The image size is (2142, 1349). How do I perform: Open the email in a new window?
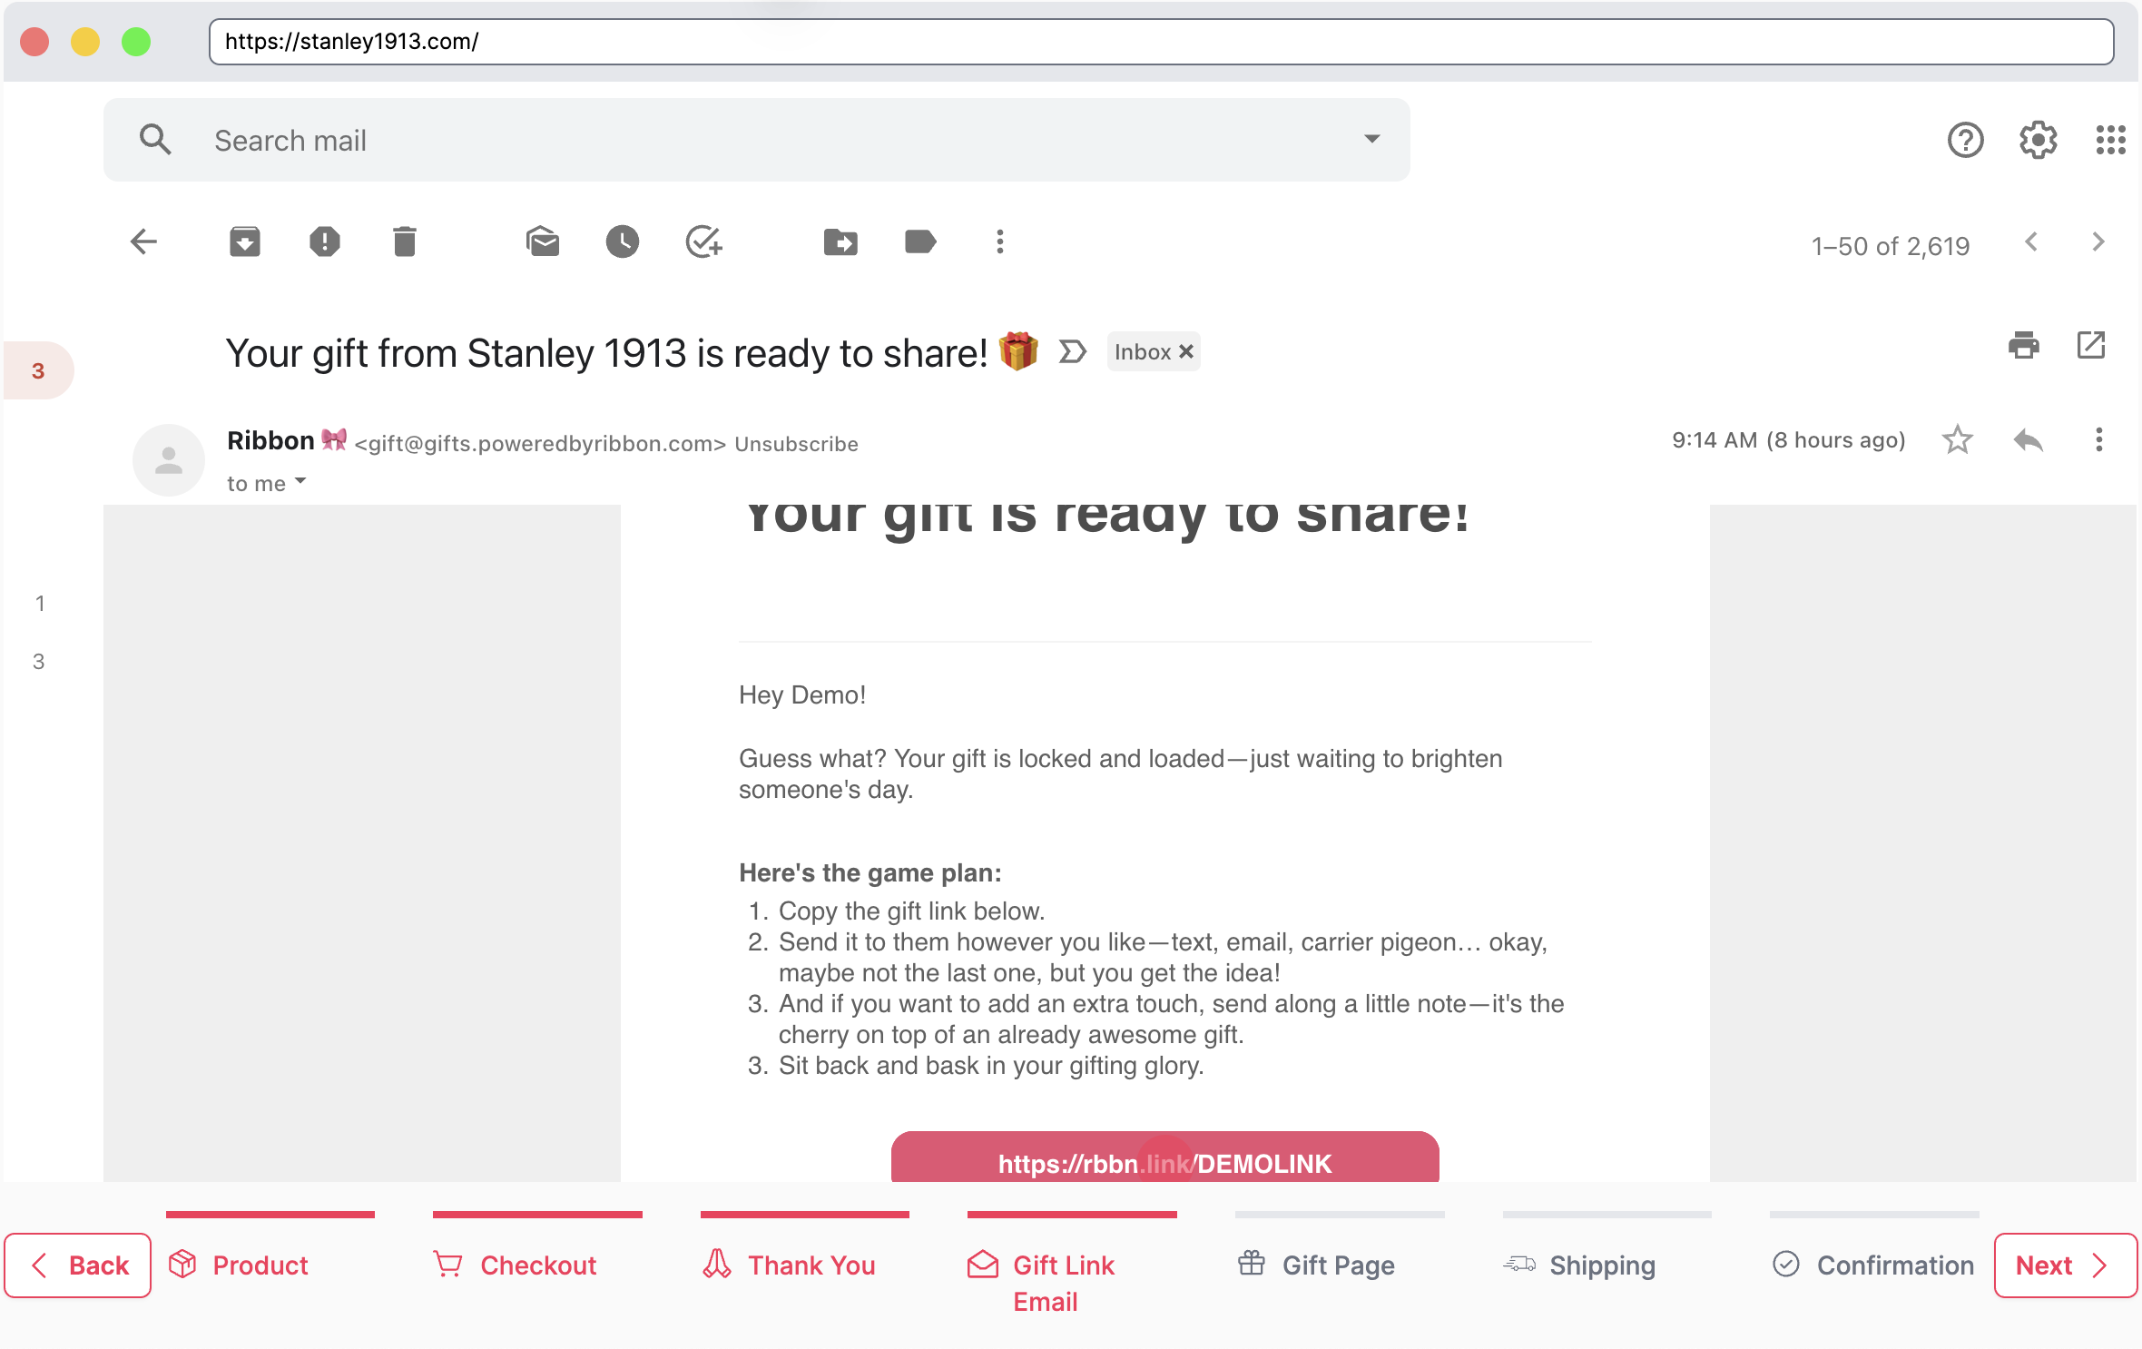(2091, 345)
